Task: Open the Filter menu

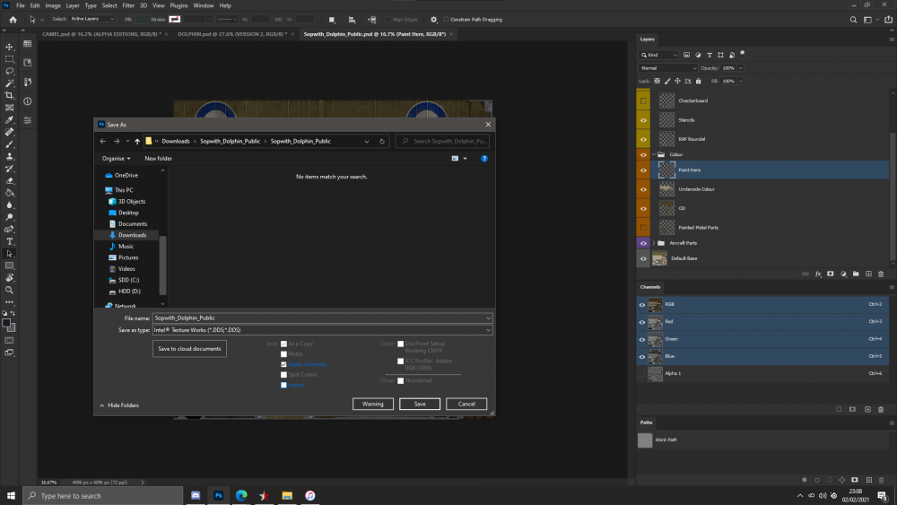Action: pyautogui.click(x=128, y=5)
